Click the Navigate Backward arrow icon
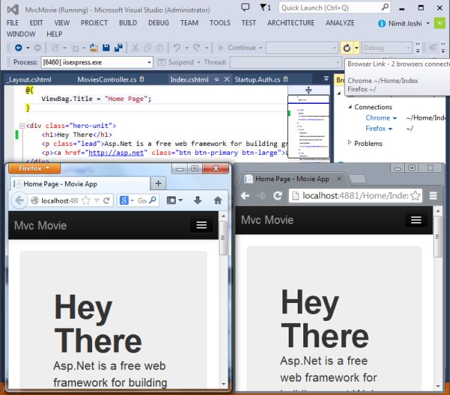 [x=19, y=48]
